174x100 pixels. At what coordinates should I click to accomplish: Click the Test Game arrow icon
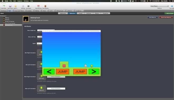[x=172, y=6]
